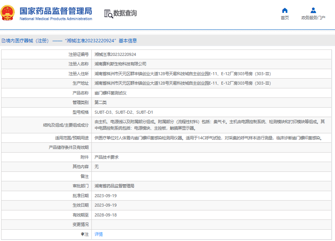Select effective date 2023-09-19 in 生效日期 row
335x241 pixels.
click(105, 205)
